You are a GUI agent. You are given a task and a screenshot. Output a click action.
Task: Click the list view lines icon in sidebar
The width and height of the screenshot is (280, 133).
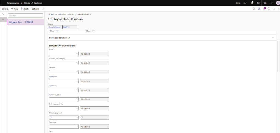coord(3,19)
